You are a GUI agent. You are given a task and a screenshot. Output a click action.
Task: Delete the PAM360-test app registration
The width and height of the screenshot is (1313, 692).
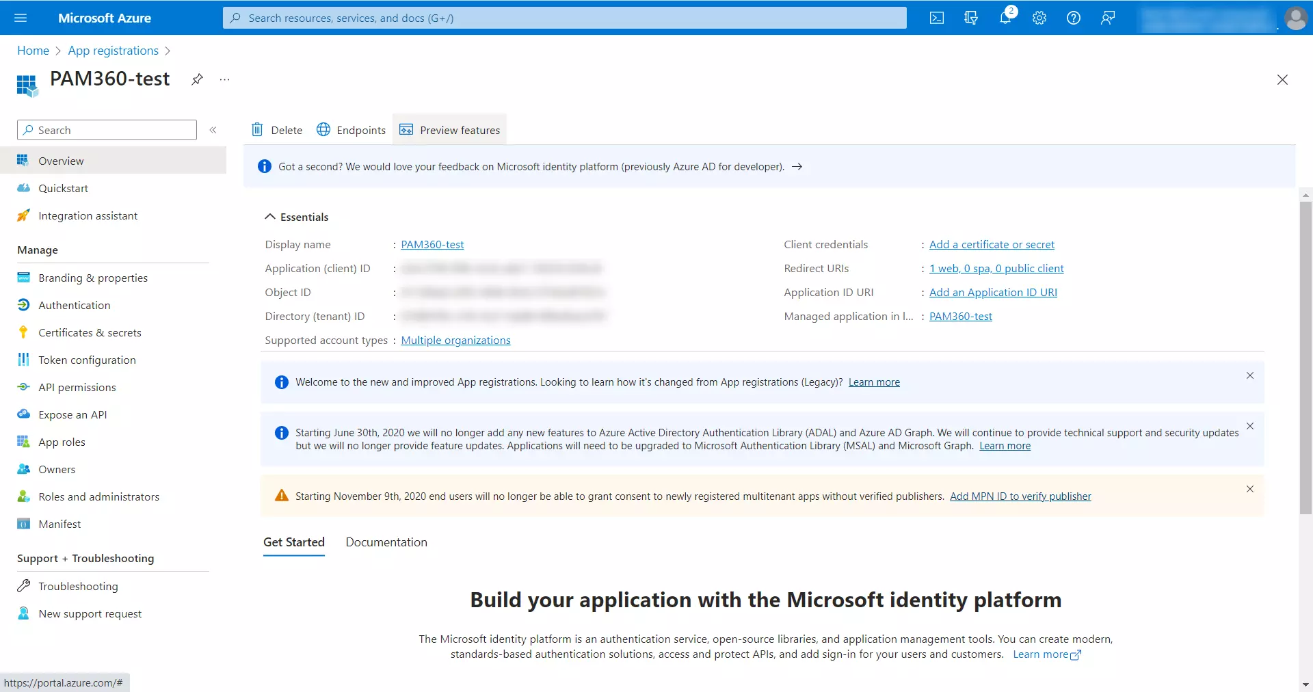[x=276, y=129]
